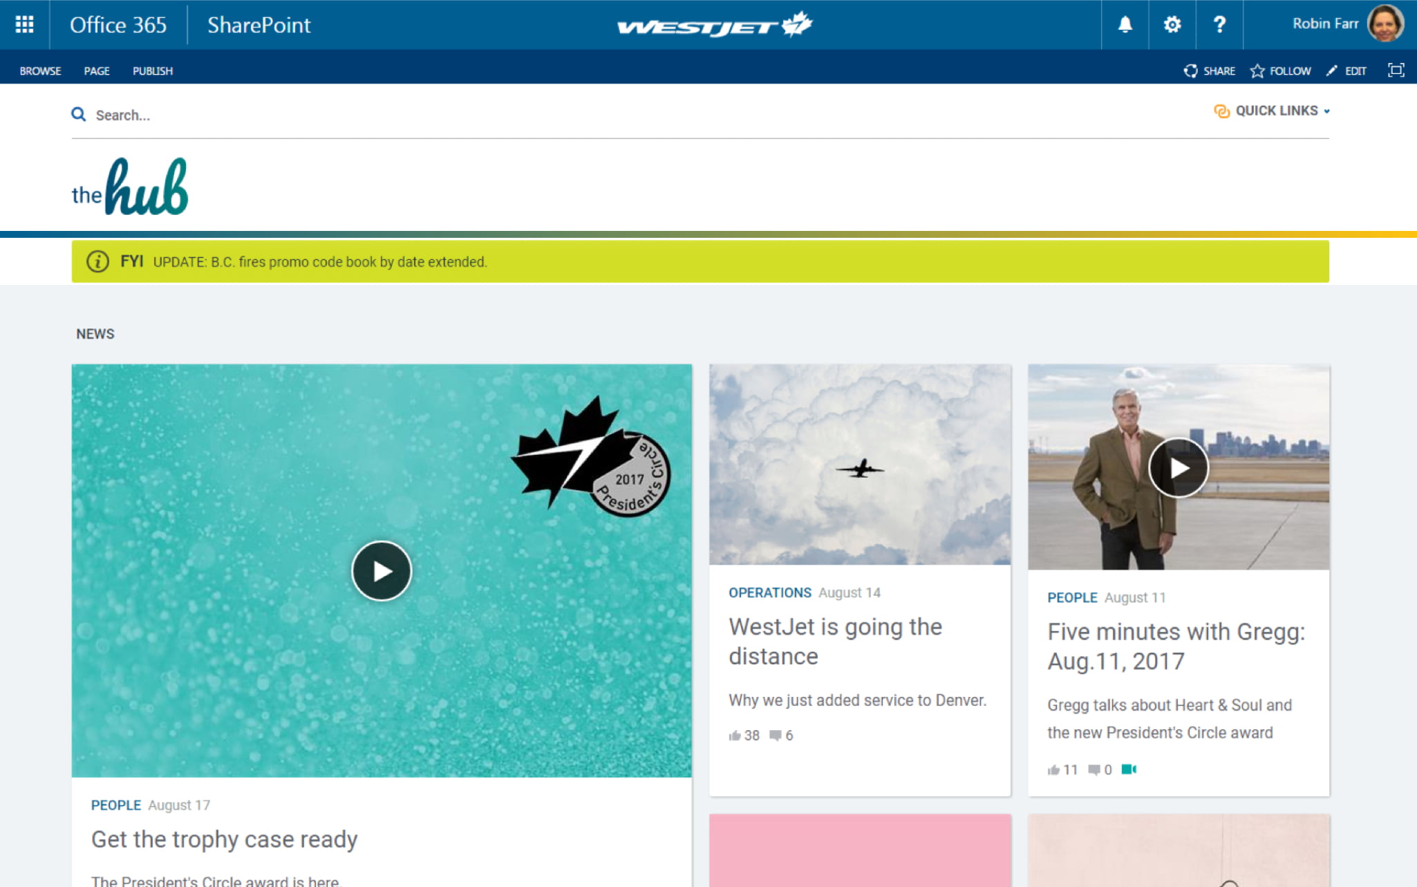This screenshot has height=887, width=1417.
Task: Open the settings gear menu
Action: pyautogui.click(x=1172, y=25)
